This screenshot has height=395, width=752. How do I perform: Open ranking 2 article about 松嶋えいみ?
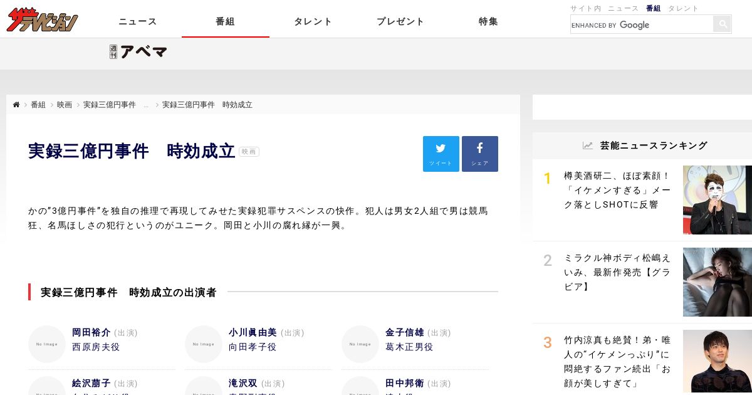617,272
